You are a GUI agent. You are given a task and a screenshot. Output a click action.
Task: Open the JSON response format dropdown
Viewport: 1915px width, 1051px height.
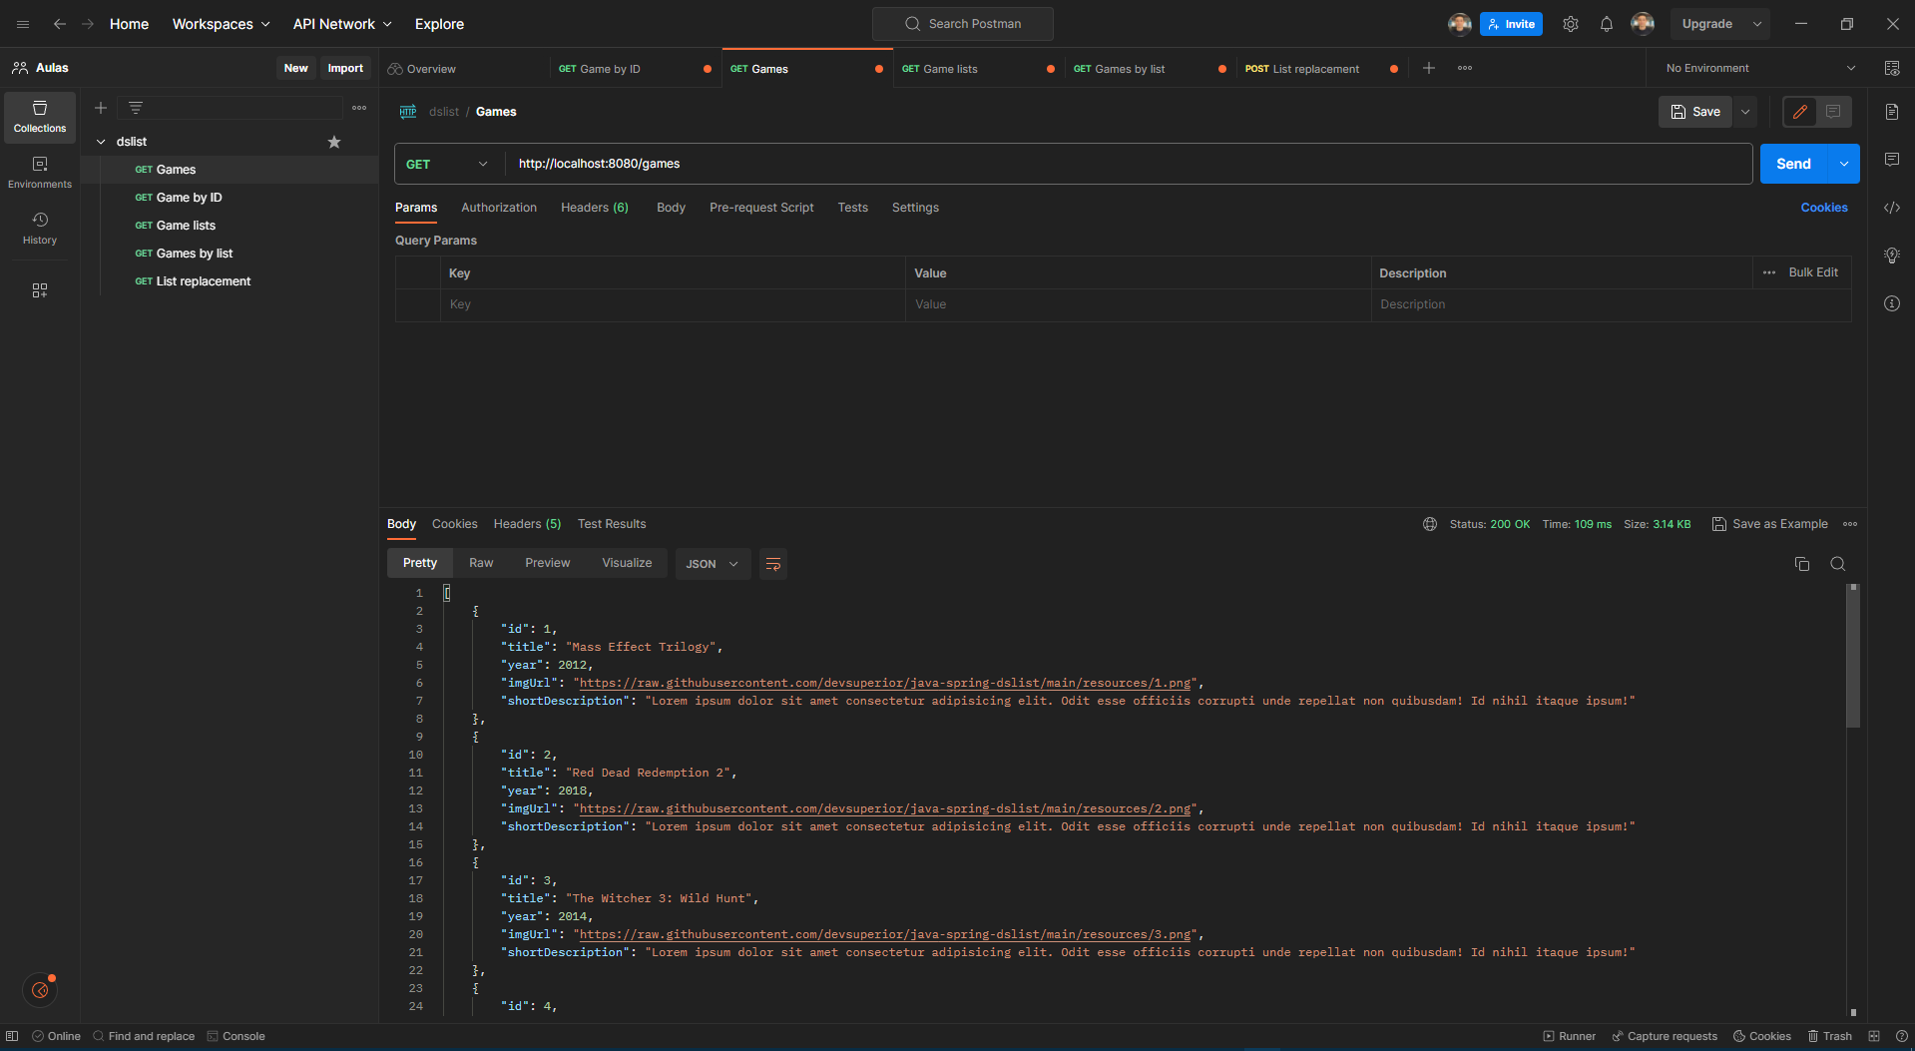click(x=713, y=563)
